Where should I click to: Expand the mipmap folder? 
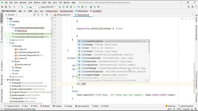click(x=10, y=68)
